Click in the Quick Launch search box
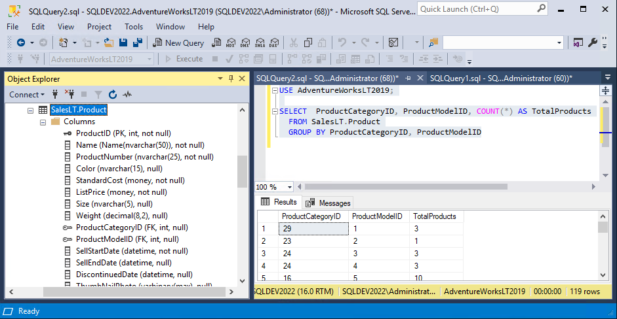Screen dimensions: 617x319 click(x=483, y=8)
